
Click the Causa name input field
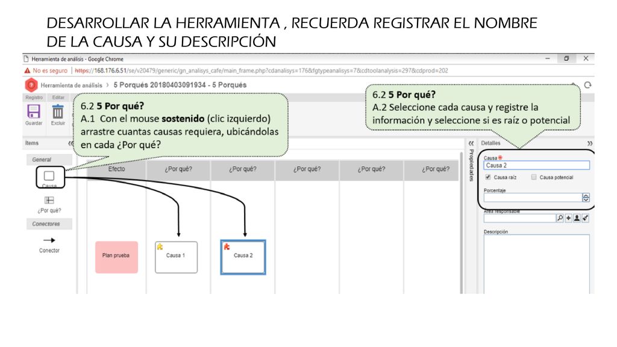(x=537, y=165)
